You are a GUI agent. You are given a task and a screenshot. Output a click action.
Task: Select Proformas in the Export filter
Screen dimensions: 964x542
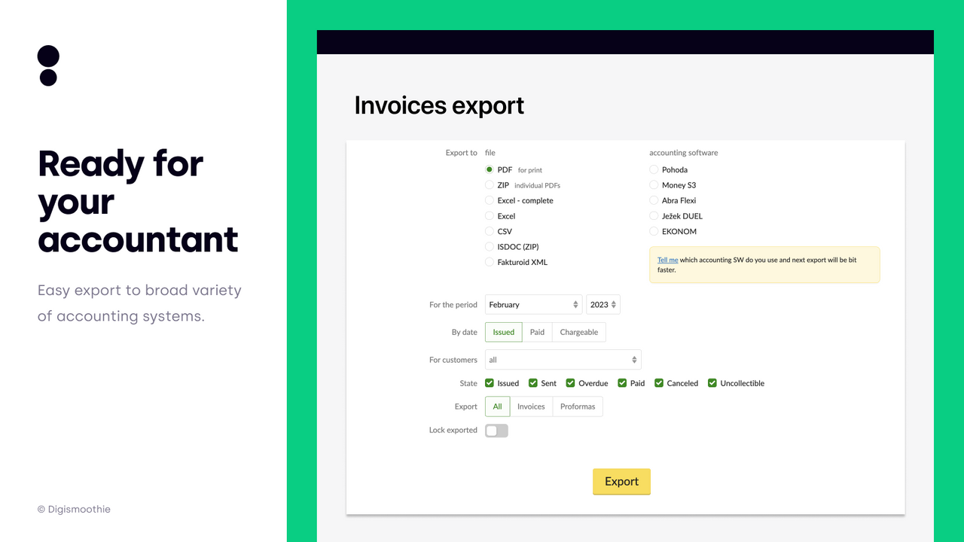[x=578, y=406]
